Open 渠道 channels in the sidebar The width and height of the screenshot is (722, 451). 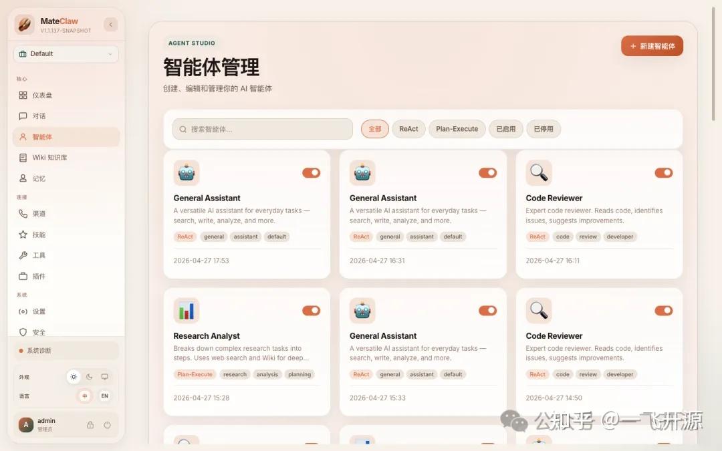pos(66,214)
